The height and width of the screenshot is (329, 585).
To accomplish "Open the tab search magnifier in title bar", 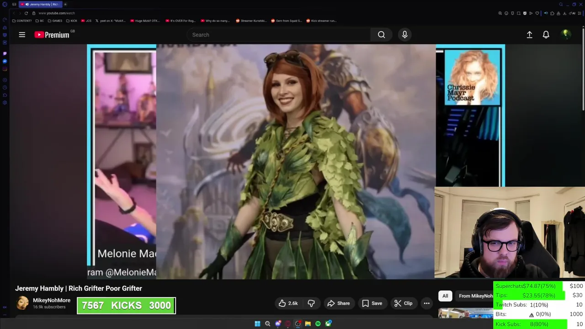I will coord(561,4).
